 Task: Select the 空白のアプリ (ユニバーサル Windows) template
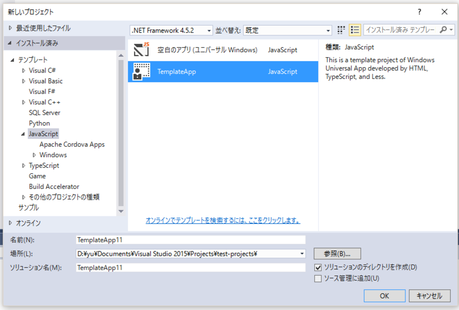[x=223, y=50]
